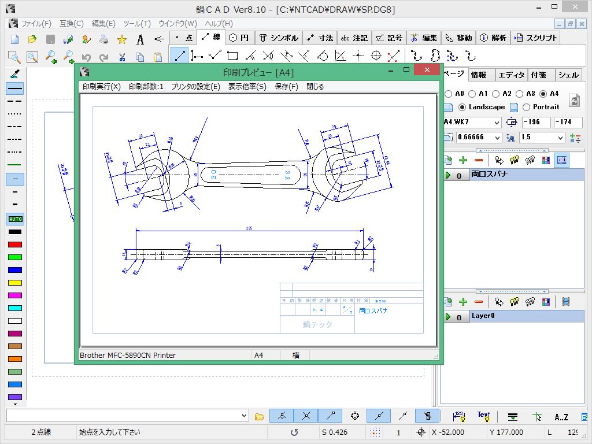Open 編集(E) menu
Screen dimensions: 592x444
click(x=103, y=23)
